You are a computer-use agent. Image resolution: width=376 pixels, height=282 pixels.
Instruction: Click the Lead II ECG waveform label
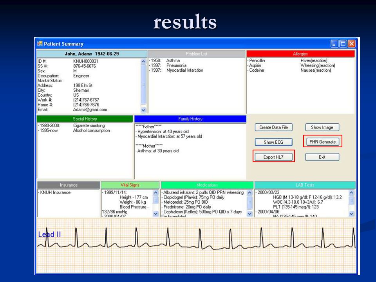[x=49, y=234]
